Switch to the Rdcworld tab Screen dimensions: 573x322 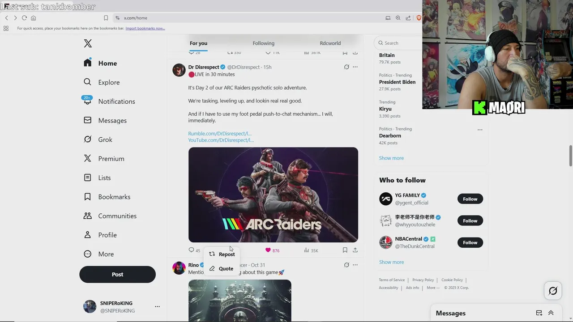point(330,43)
